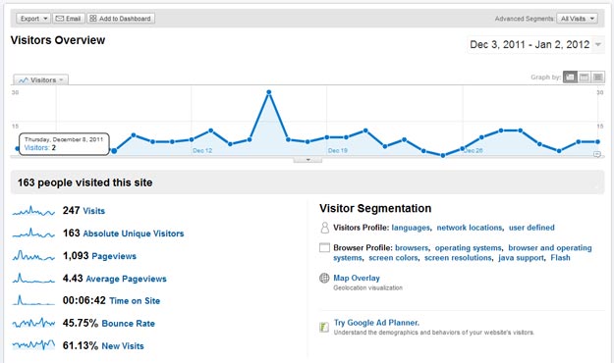Select graph by month icon
This screenshot has height=363, width=614.
click(597, 78)
